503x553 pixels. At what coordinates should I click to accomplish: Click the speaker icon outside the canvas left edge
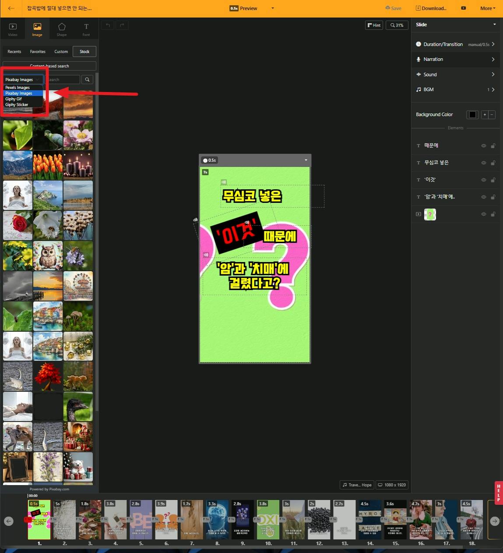coord(195,220)
